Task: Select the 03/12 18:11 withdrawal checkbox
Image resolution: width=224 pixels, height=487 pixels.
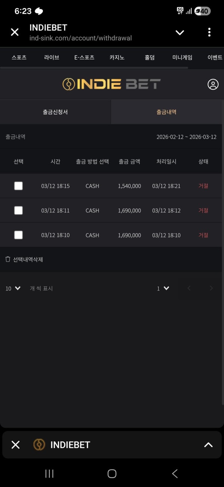Action: click(18, 211)
